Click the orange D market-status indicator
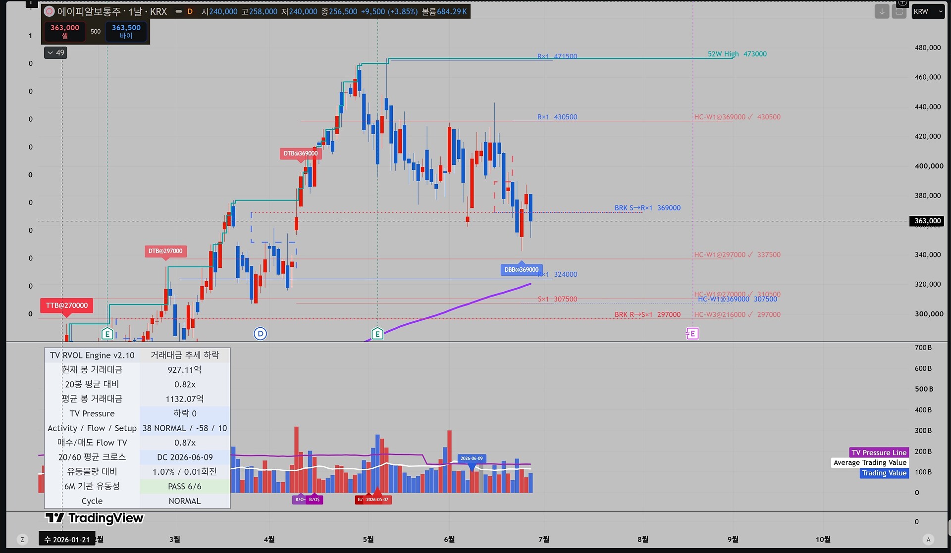Screen dimensions: 951x553 coord(190,11)
